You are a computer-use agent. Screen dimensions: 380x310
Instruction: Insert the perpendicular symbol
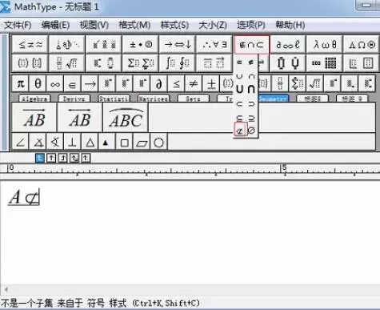point(72,142)
